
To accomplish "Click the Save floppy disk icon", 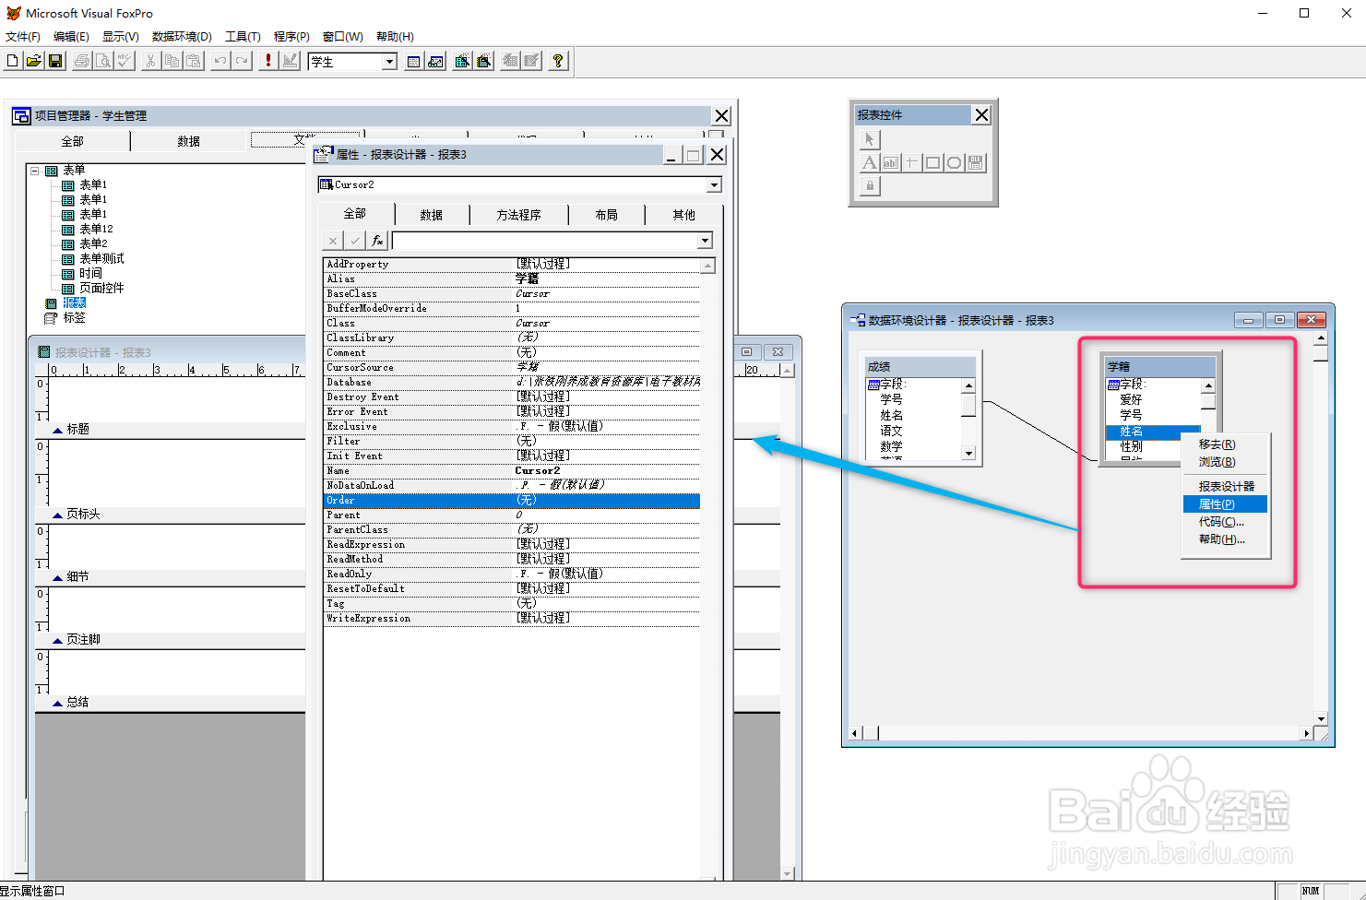I will click(55, 61).
